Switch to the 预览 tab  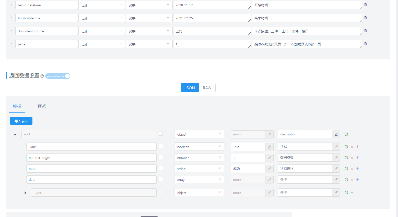pyautogui.click(x=41, y=106)
